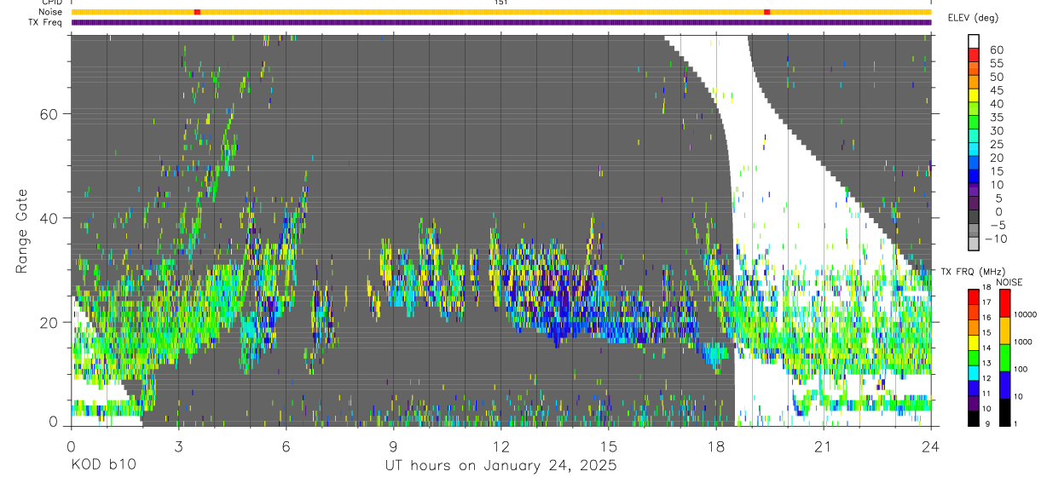Image resolution: width=1047 pixels, height=483 pixels.
Task: Click the 'KOD b10' radar label
Action: (x=104, y=466)
